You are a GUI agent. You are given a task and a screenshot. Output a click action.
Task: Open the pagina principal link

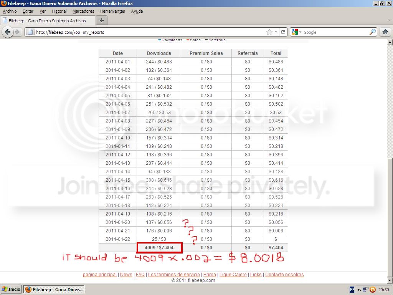tap(99, 274)
